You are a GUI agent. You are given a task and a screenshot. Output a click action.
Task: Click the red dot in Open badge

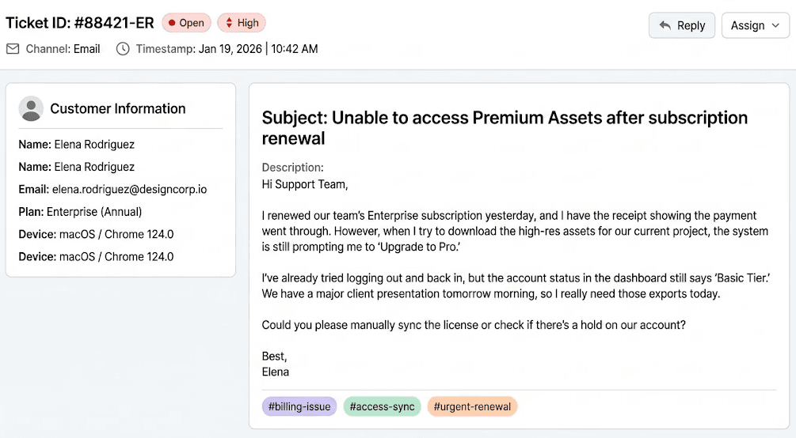(171, 23)
